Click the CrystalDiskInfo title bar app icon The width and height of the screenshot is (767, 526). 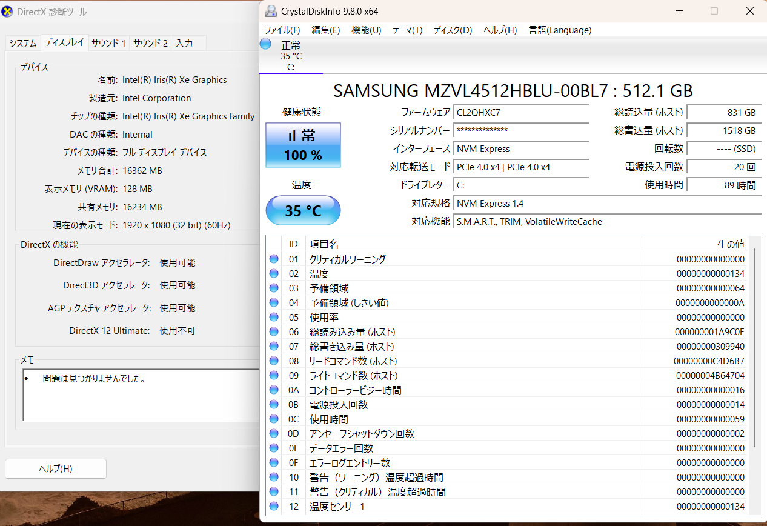[x=270, y=12]
